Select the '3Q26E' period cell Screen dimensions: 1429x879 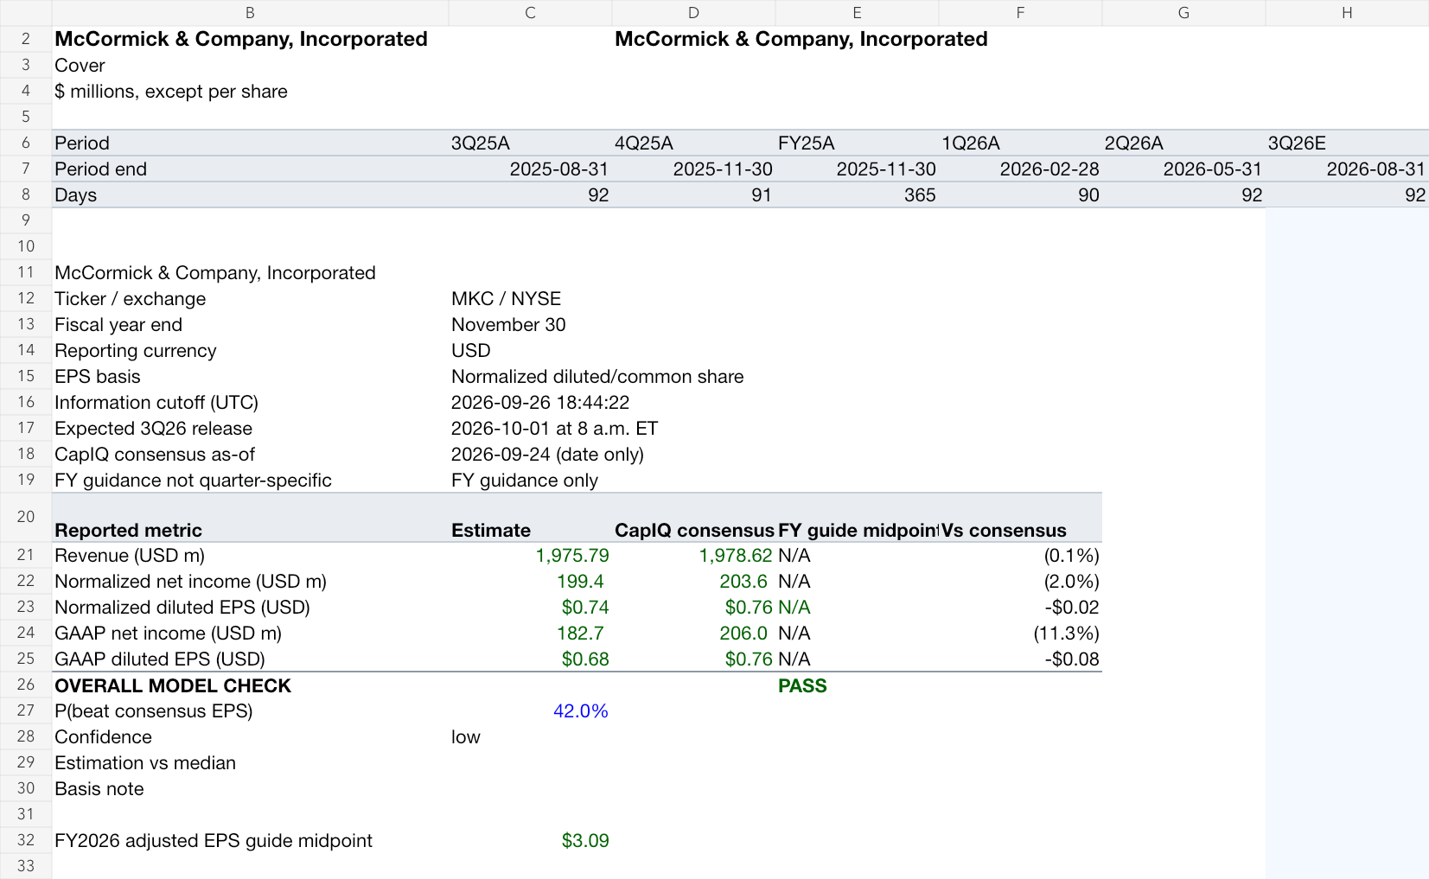tap(1347, 143)
